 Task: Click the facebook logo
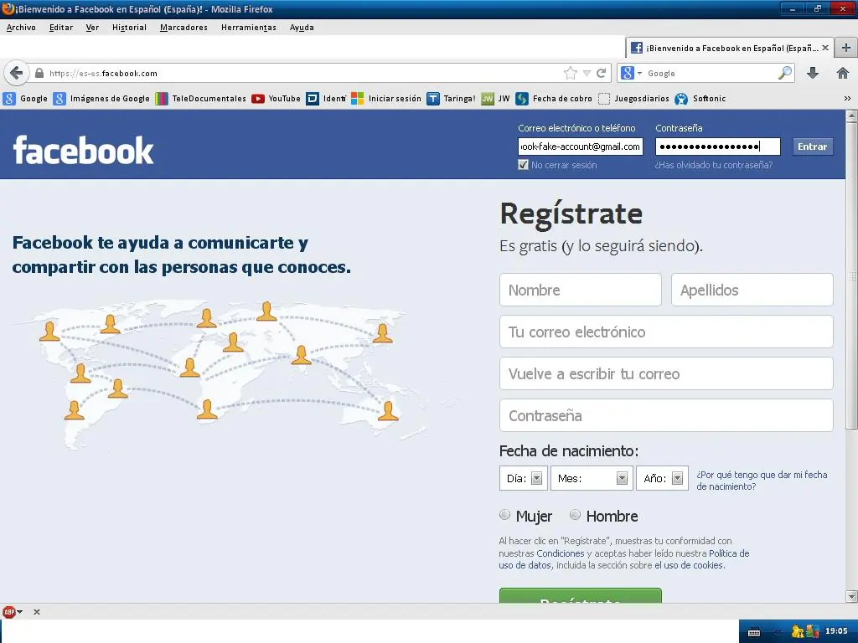point(83,150)
